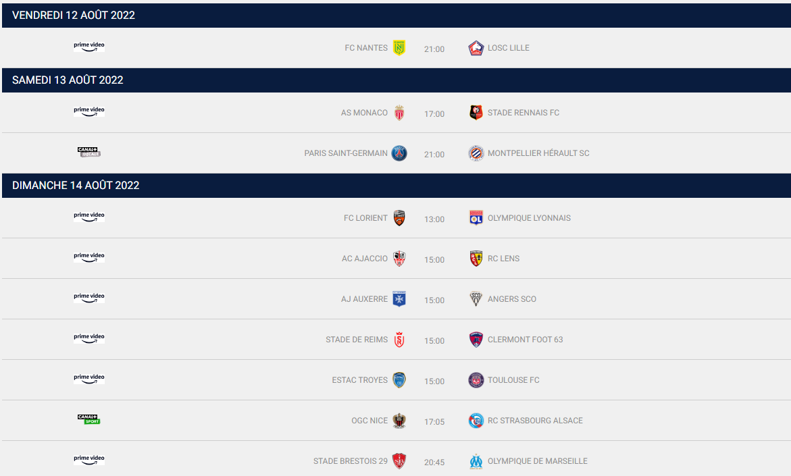Click the Olympique de Marseille crest
Image resolution: width=791 pixels, height=476 pixels.
(x=476, y=461)
